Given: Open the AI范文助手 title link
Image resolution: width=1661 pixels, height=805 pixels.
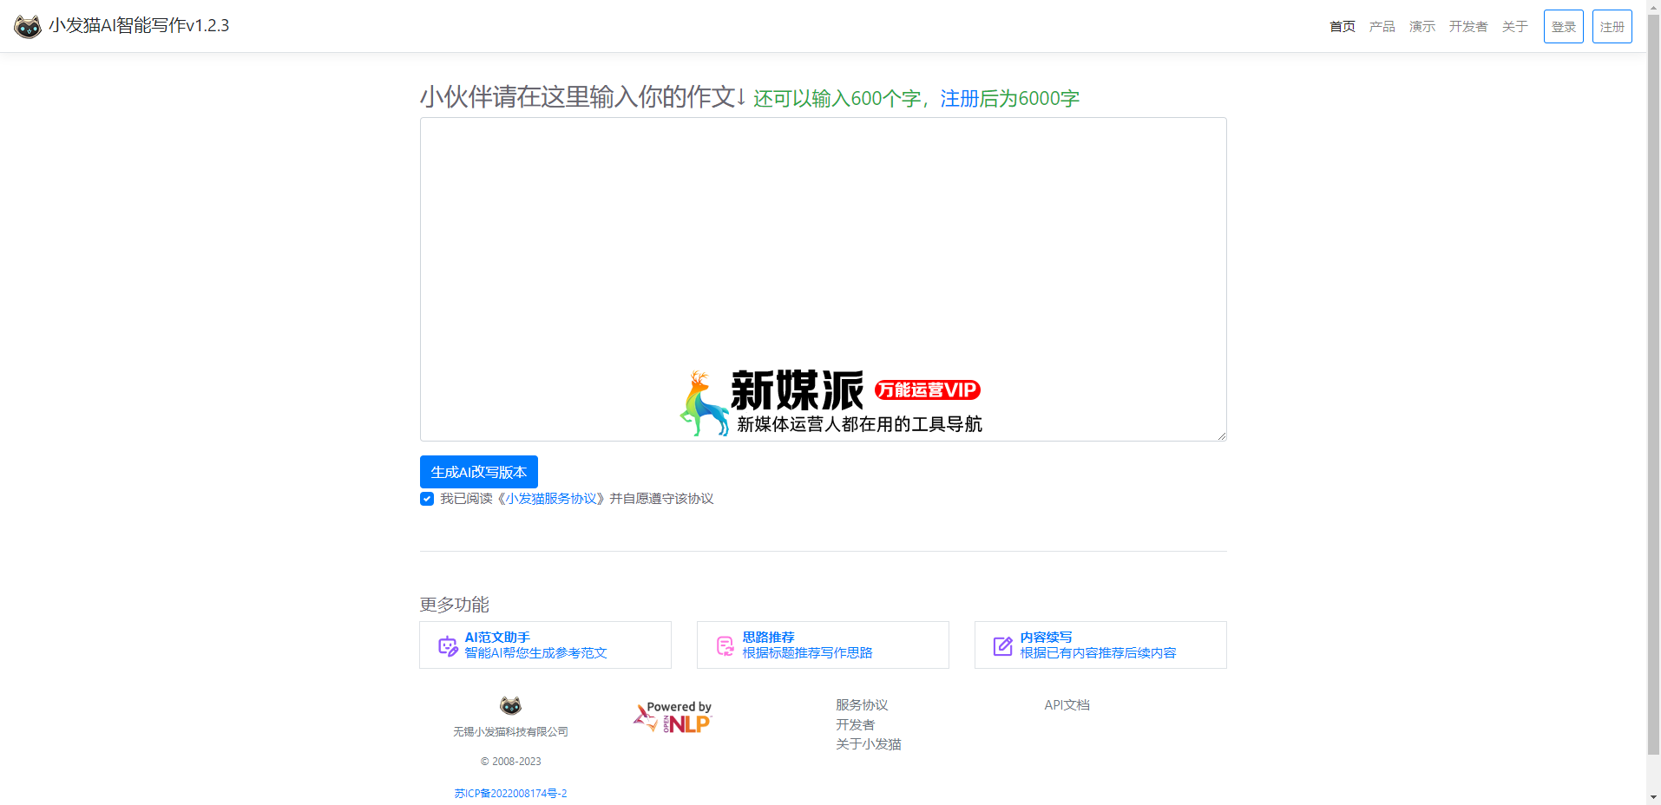Looking at the screenshot, I should tap(497, 638).
